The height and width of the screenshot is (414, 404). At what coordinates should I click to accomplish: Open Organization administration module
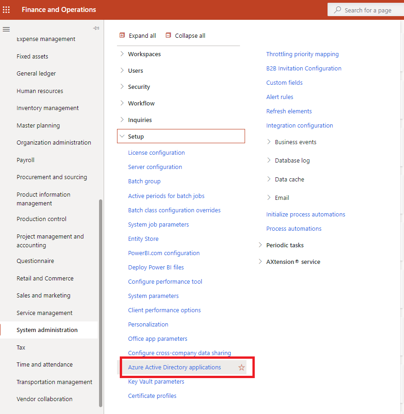pyautogui.click(x=54, y=143)
